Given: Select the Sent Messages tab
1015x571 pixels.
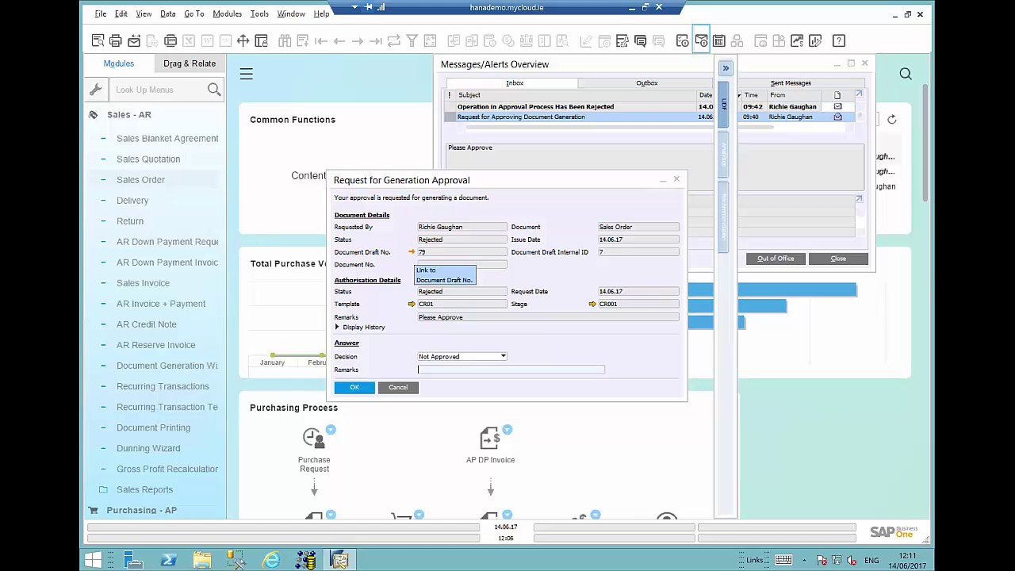Looking at the screenshot, I should 791,82.
